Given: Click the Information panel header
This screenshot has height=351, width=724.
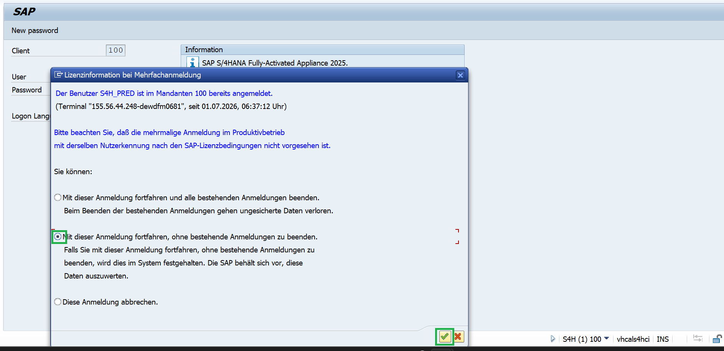Looking at the screenshot, I should click(322, 49).
